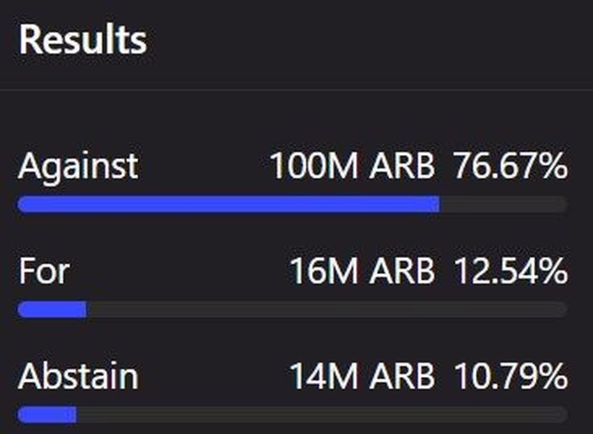Click the Against progress bar fill
This screenshot has width=593, height=434.
coord(228,204)
